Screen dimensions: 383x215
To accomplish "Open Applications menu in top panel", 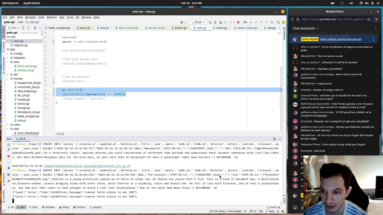I will [31, 3].
